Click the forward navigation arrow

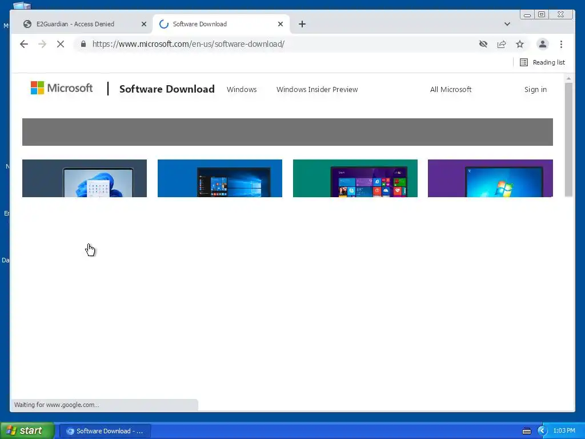(42, 44)
